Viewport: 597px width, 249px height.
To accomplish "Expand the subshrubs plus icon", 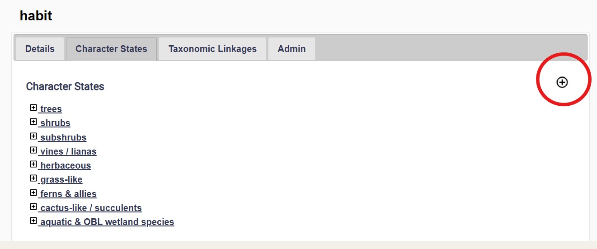I will click(33, 136).
